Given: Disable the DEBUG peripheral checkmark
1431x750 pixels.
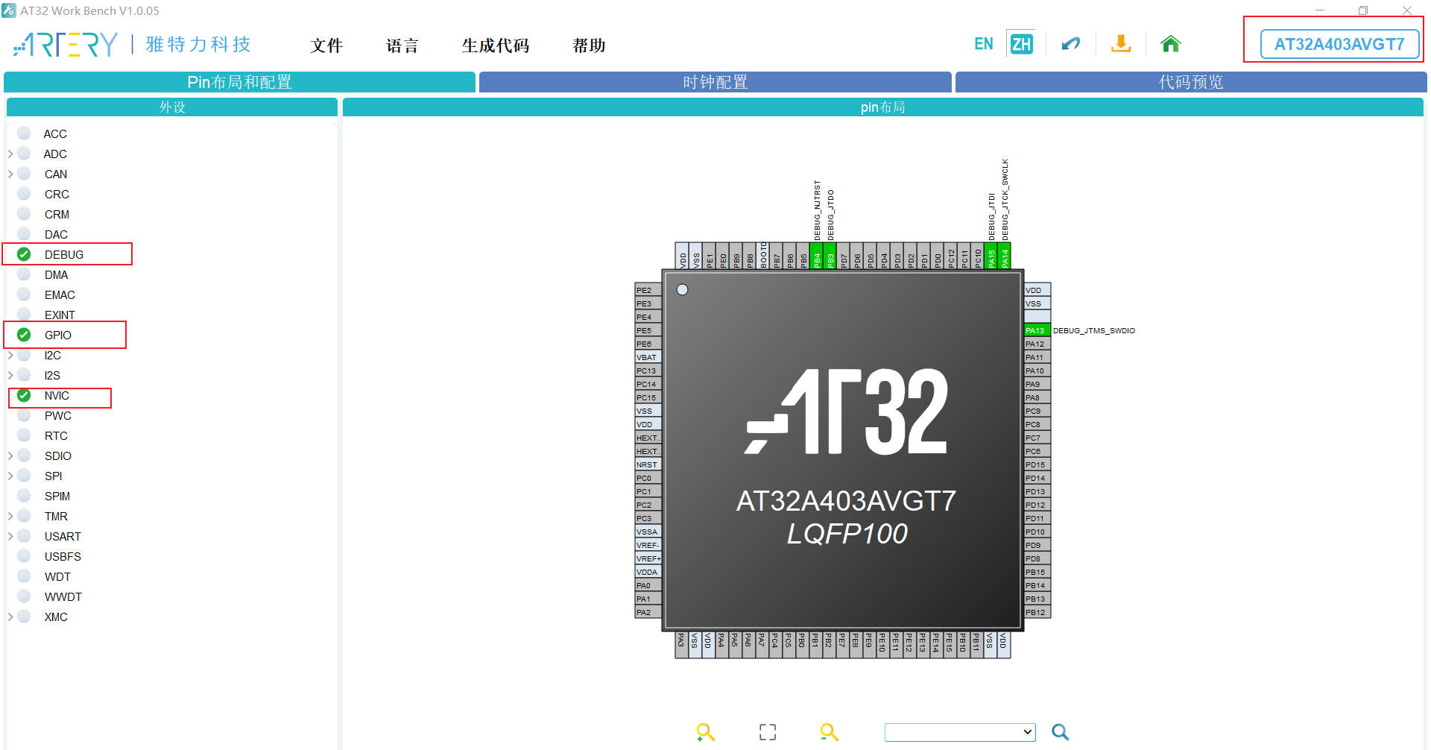Looking at the screenshot, I should (x=23, y=253).
